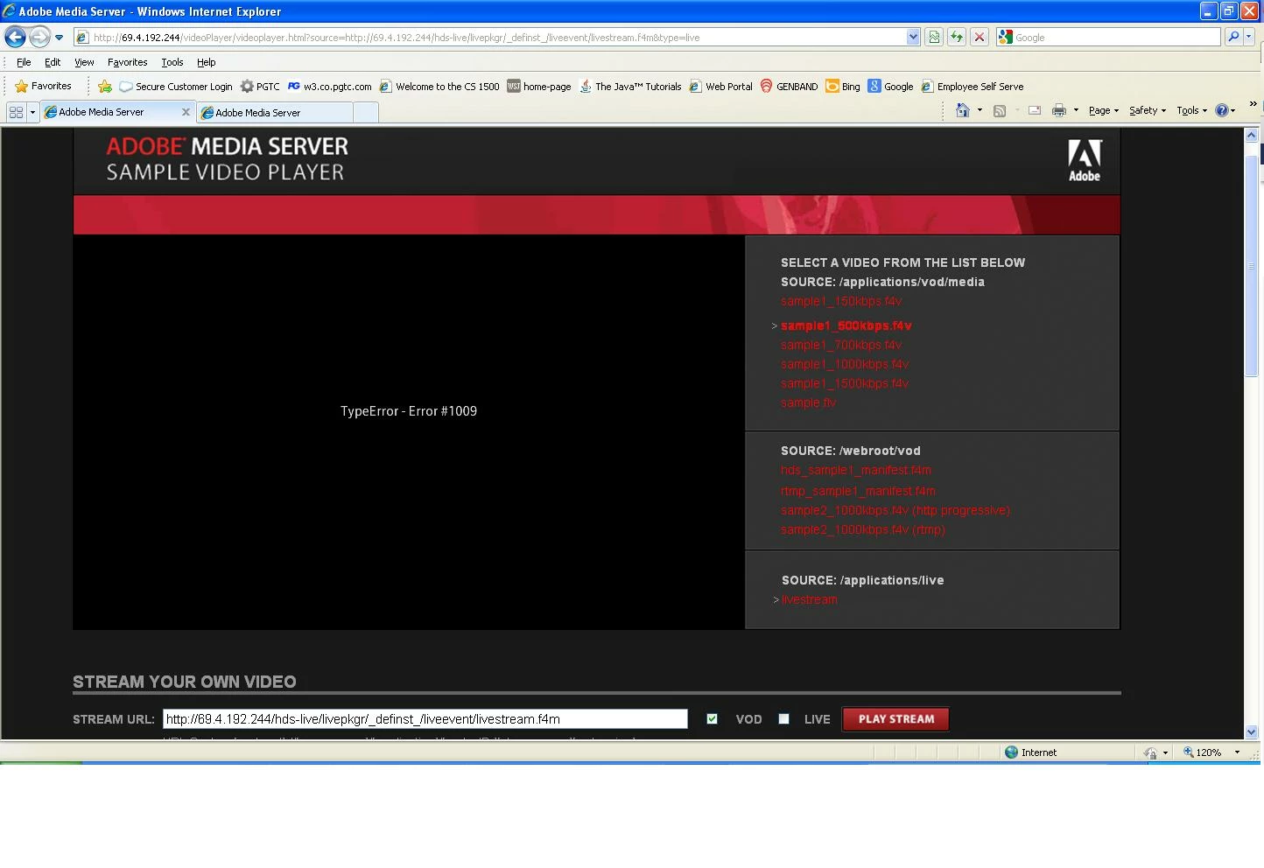
Task: Open the home-page favorite
Action: pos(539,87)
